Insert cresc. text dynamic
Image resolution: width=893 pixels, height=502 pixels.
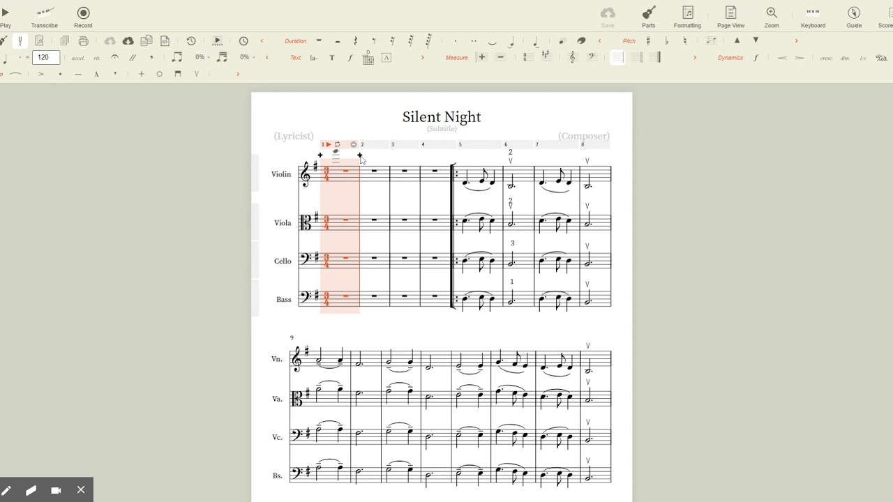click(827, 58)
